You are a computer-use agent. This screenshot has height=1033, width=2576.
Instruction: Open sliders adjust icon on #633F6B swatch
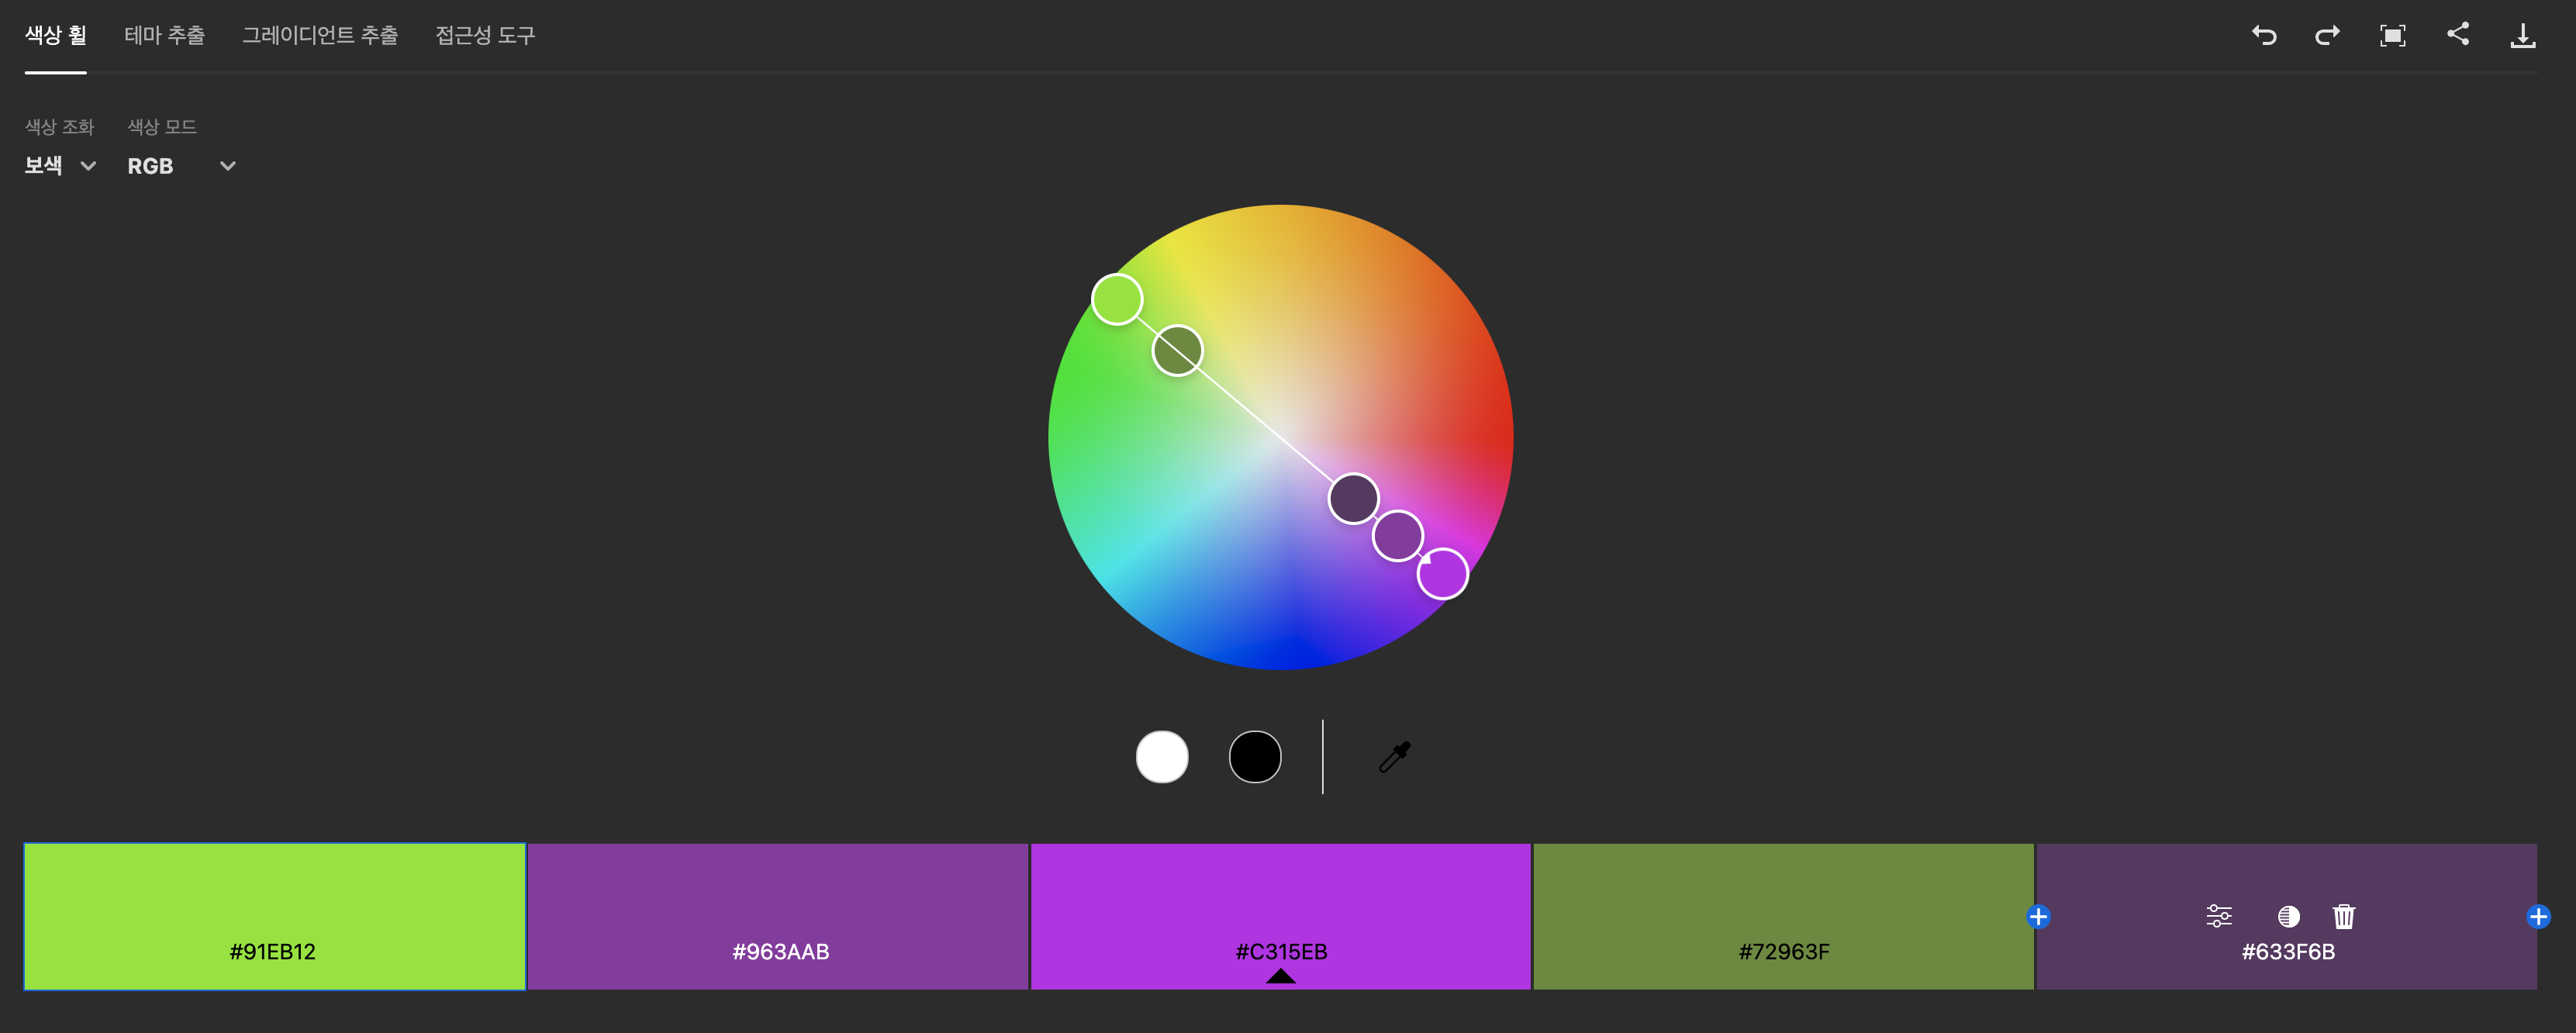2219,916
